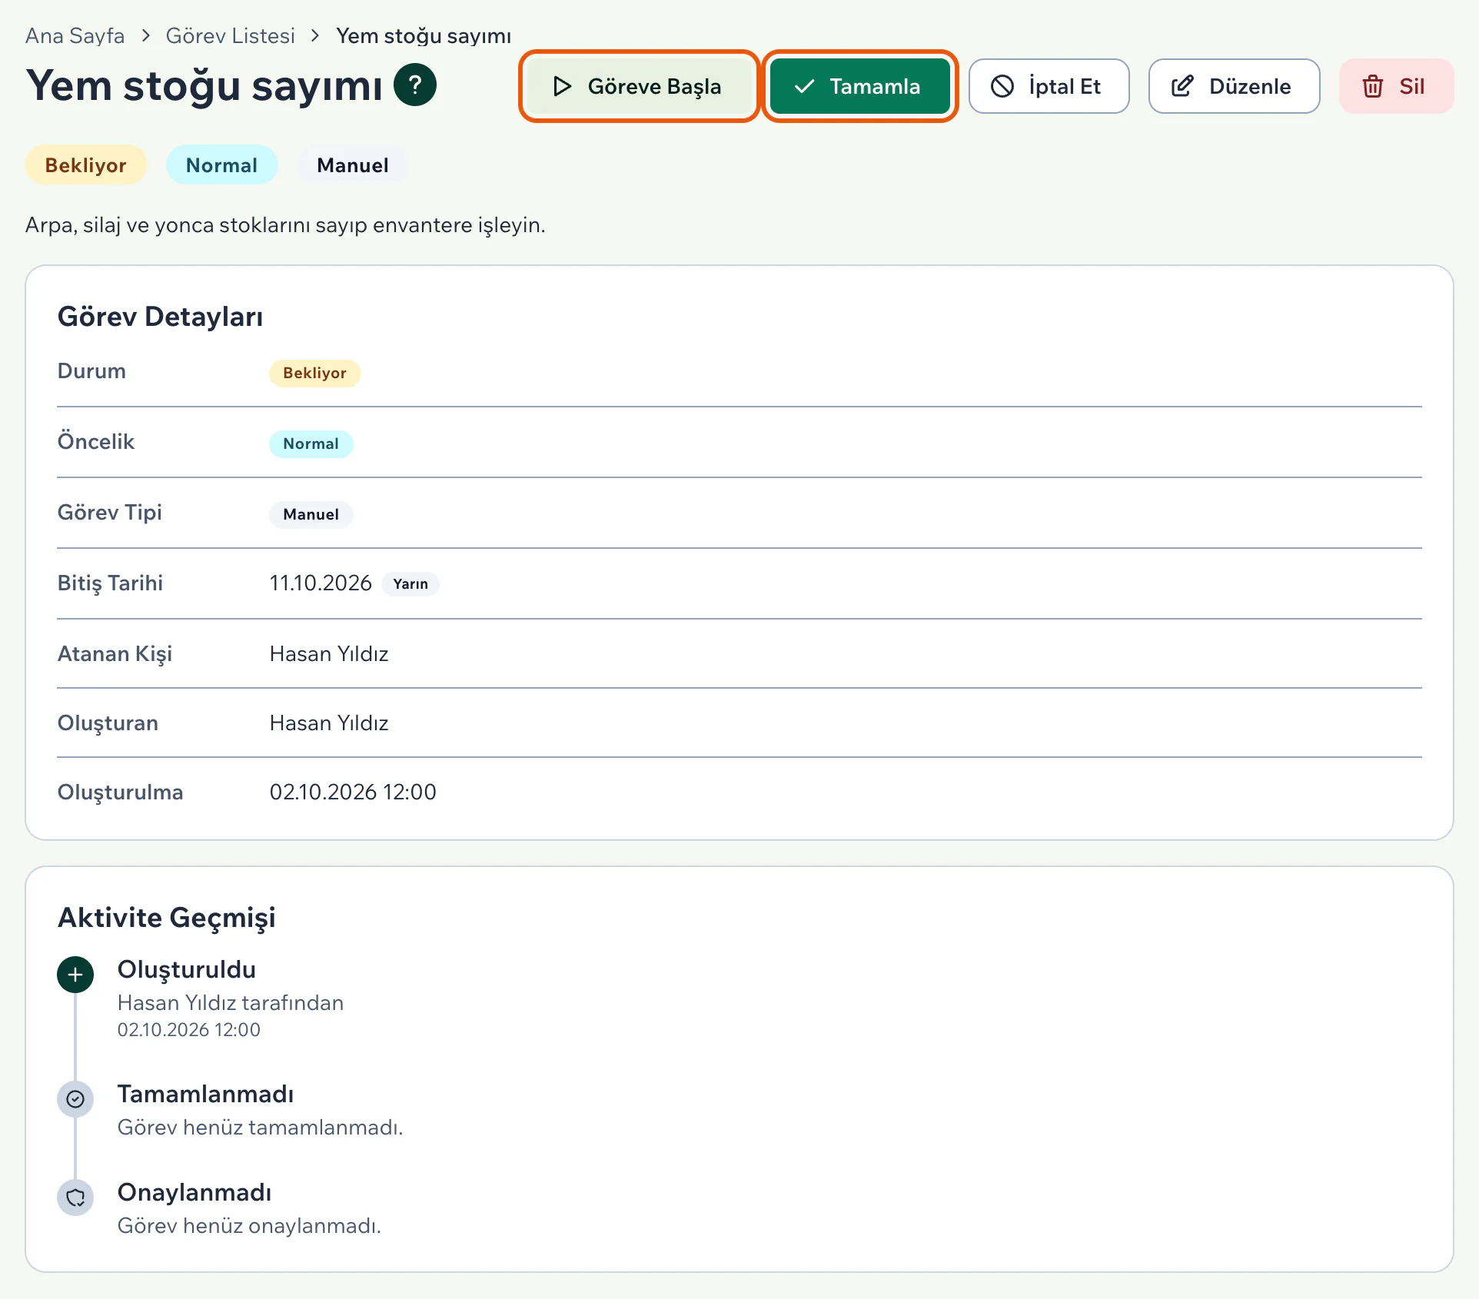
Task: Click Hasan Yıldız in the Atanan Kişi row
Action: point(329,654)
